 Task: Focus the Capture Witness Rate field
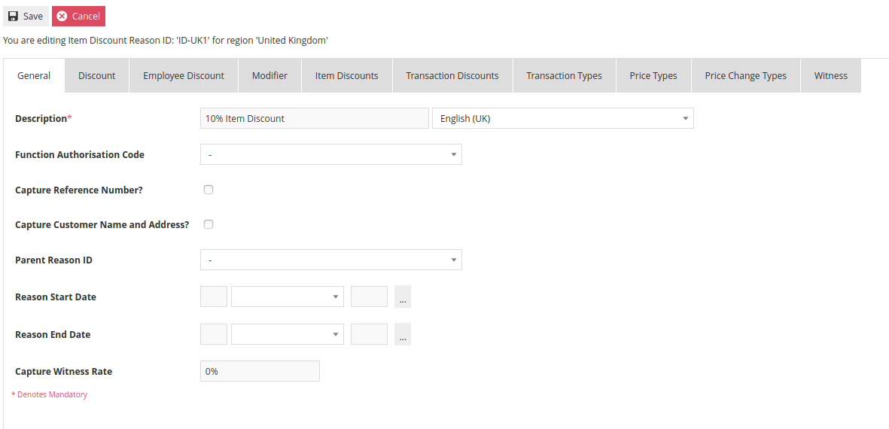point(260,371)
